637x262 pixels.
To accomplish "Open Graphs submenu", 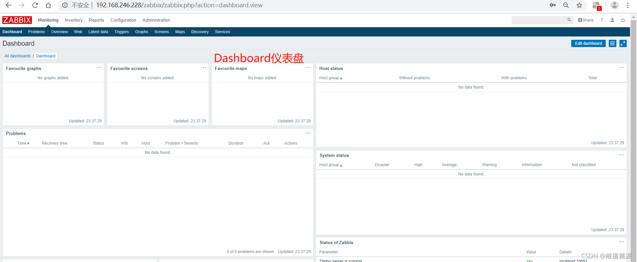I will point(141,32).
